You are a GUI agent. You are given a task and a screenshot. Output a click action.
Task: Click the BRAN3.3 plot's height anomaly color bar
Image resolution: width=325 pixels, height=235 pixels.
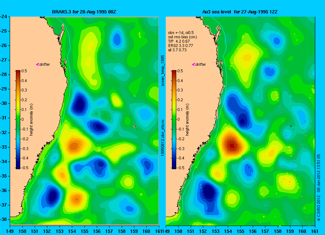(18, 120)
